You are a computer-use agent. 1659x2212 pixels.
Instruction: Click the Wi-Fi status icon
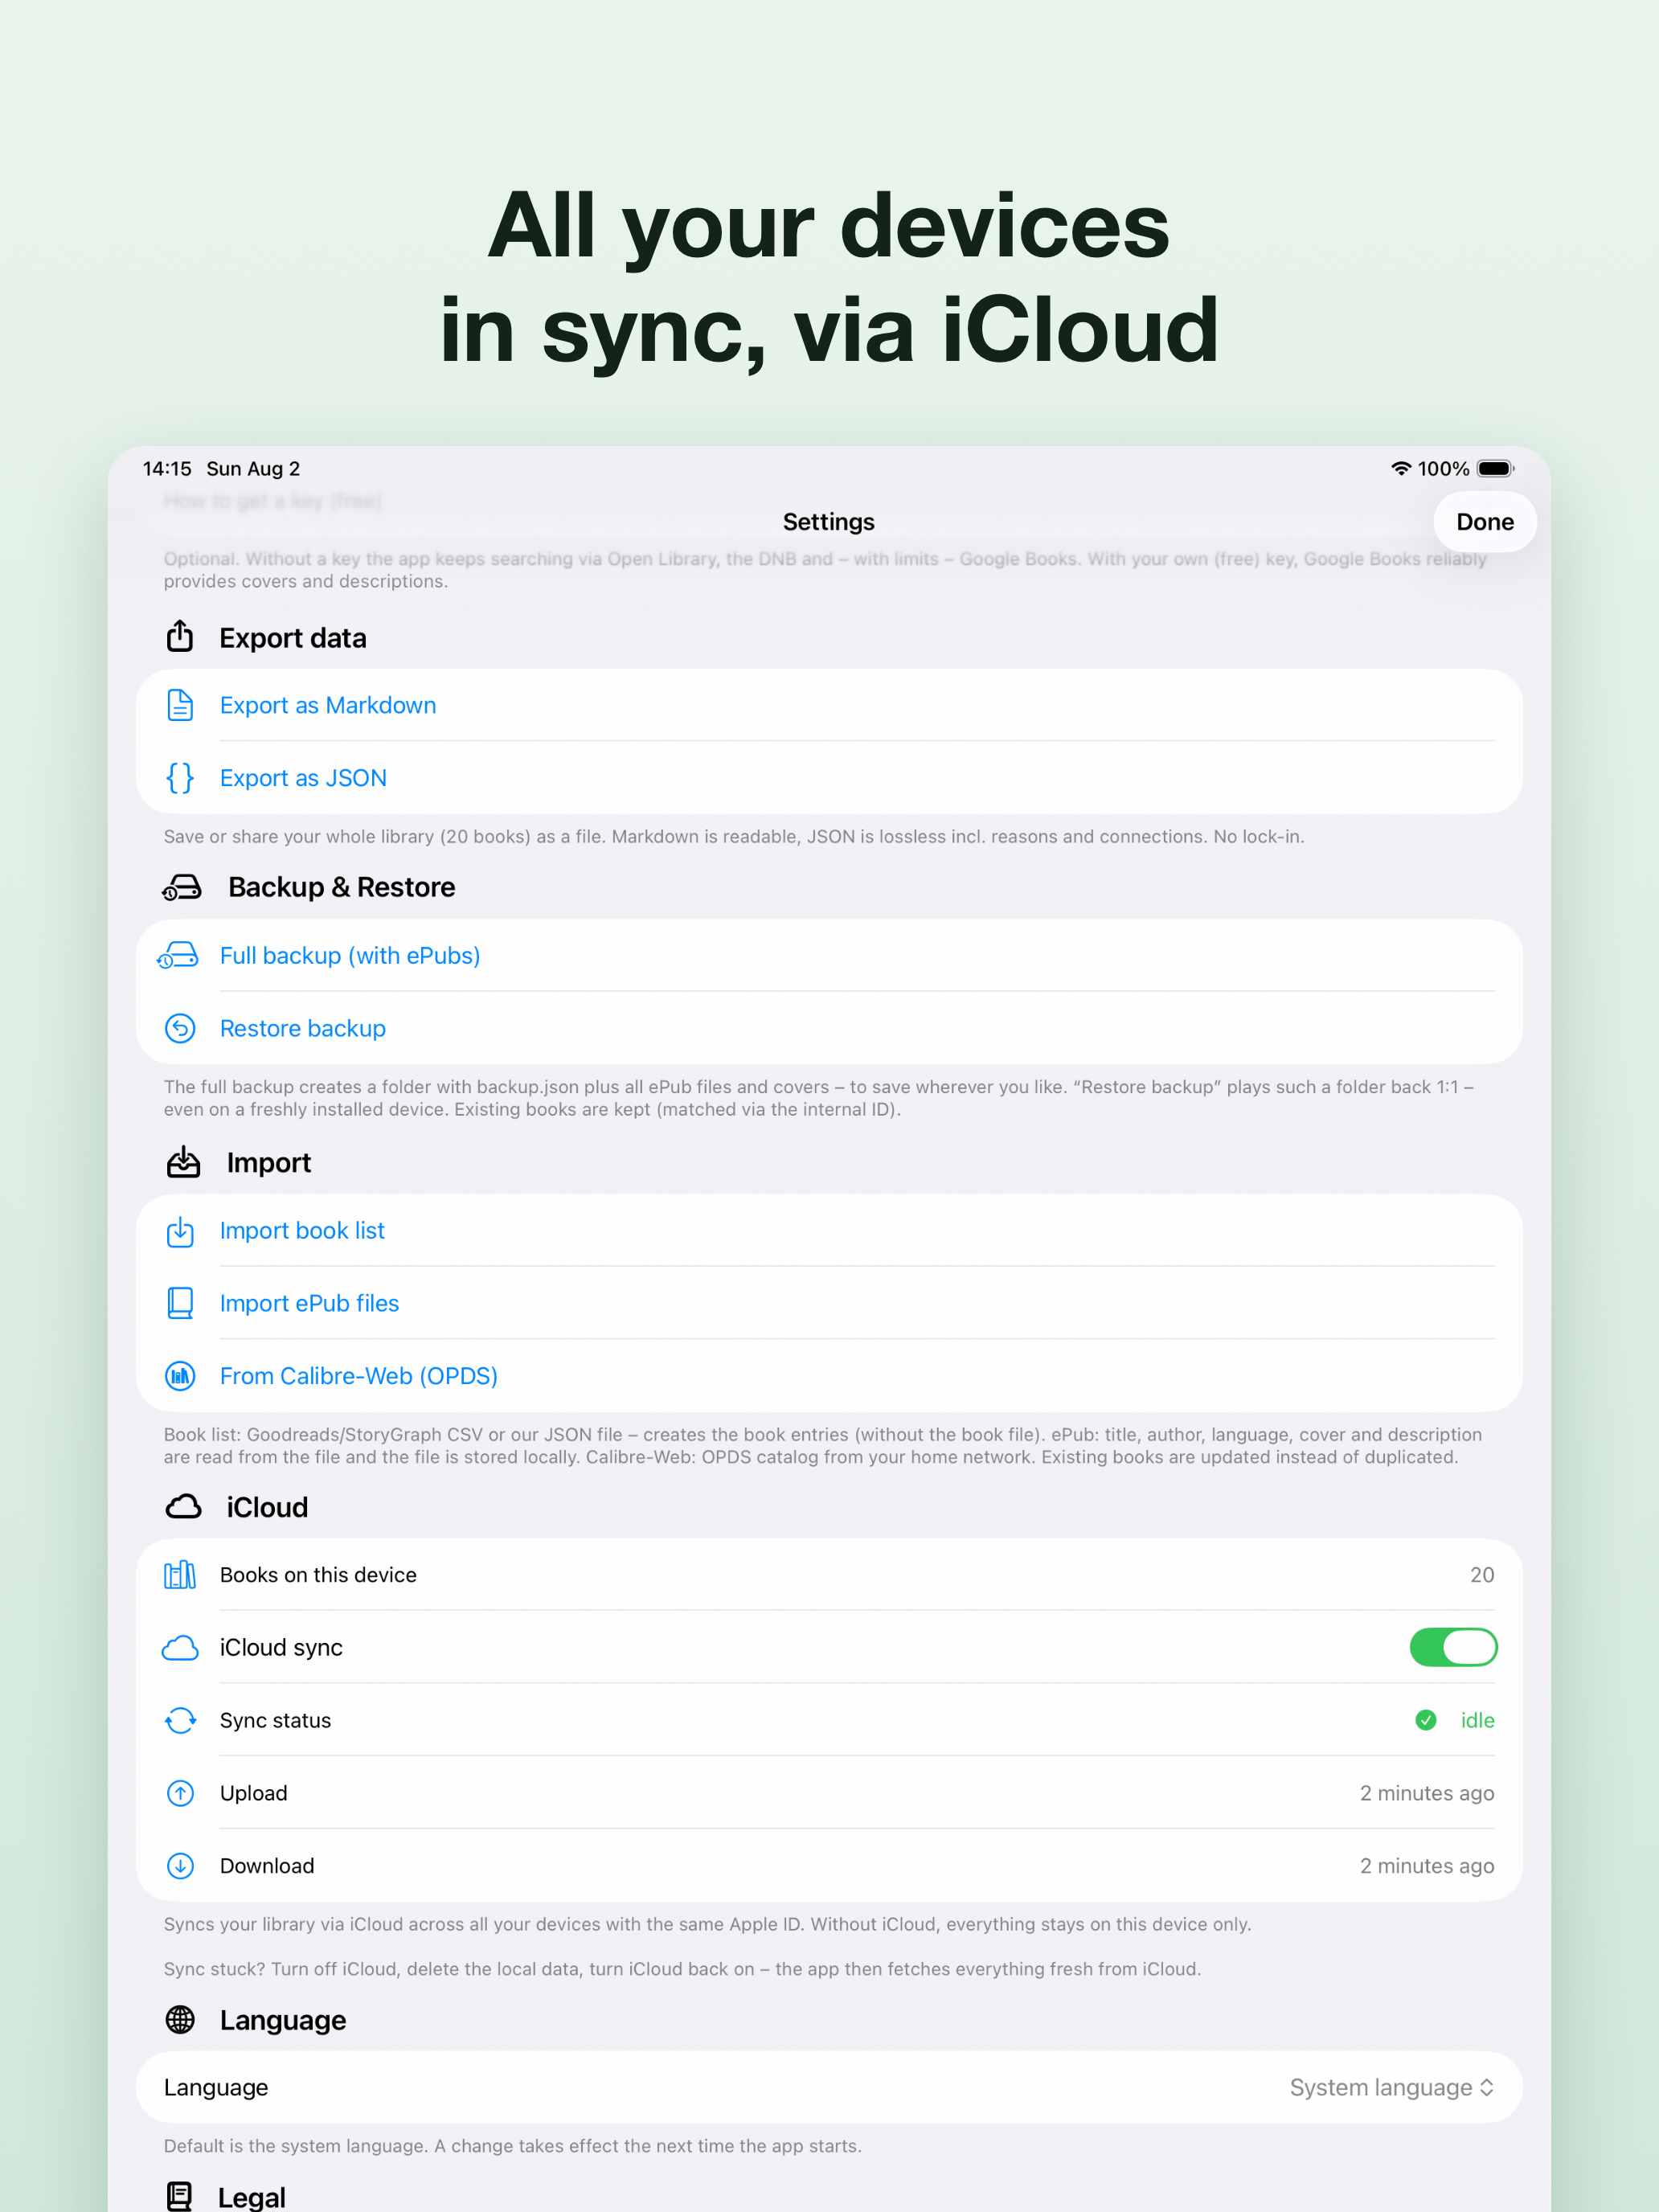(1401, 468)
